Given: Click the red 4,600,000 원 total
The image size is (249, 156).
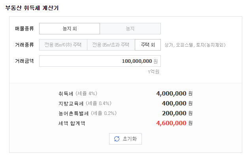Looking at the screenshot, I should [x=174, y=123].
